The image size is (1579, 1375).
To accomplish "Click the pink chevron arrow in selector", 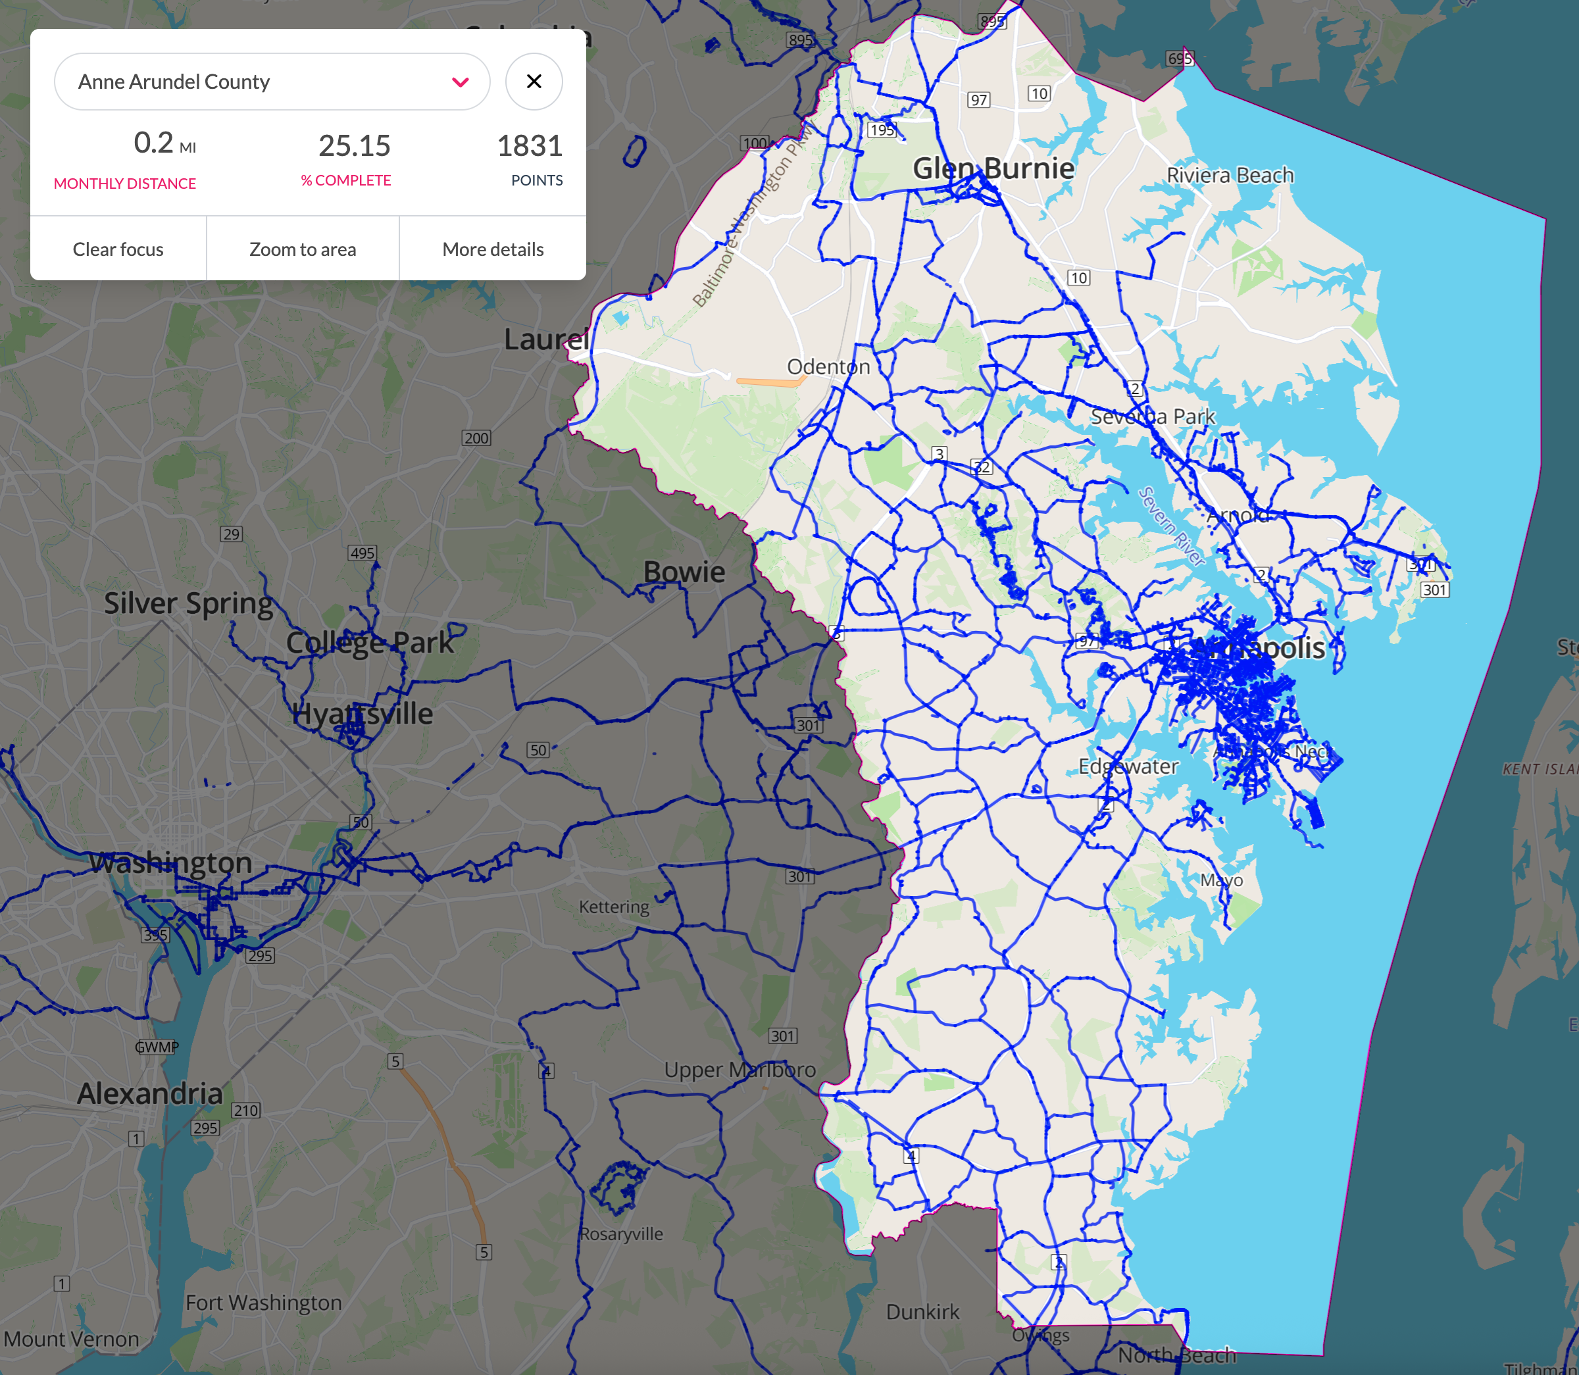I will pos(461,82).
